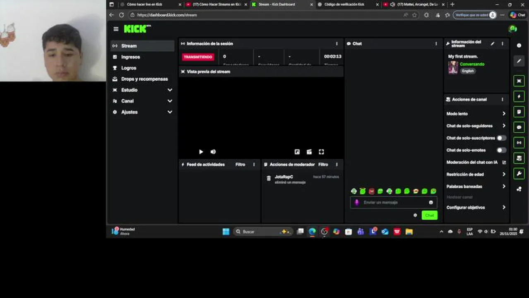The image size is (529, 298).
Task: Click the TRANSMITIENDO status badge
Action: (198, 57)
